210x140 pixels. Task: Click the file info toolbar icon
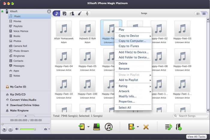[x=179, y=127]
